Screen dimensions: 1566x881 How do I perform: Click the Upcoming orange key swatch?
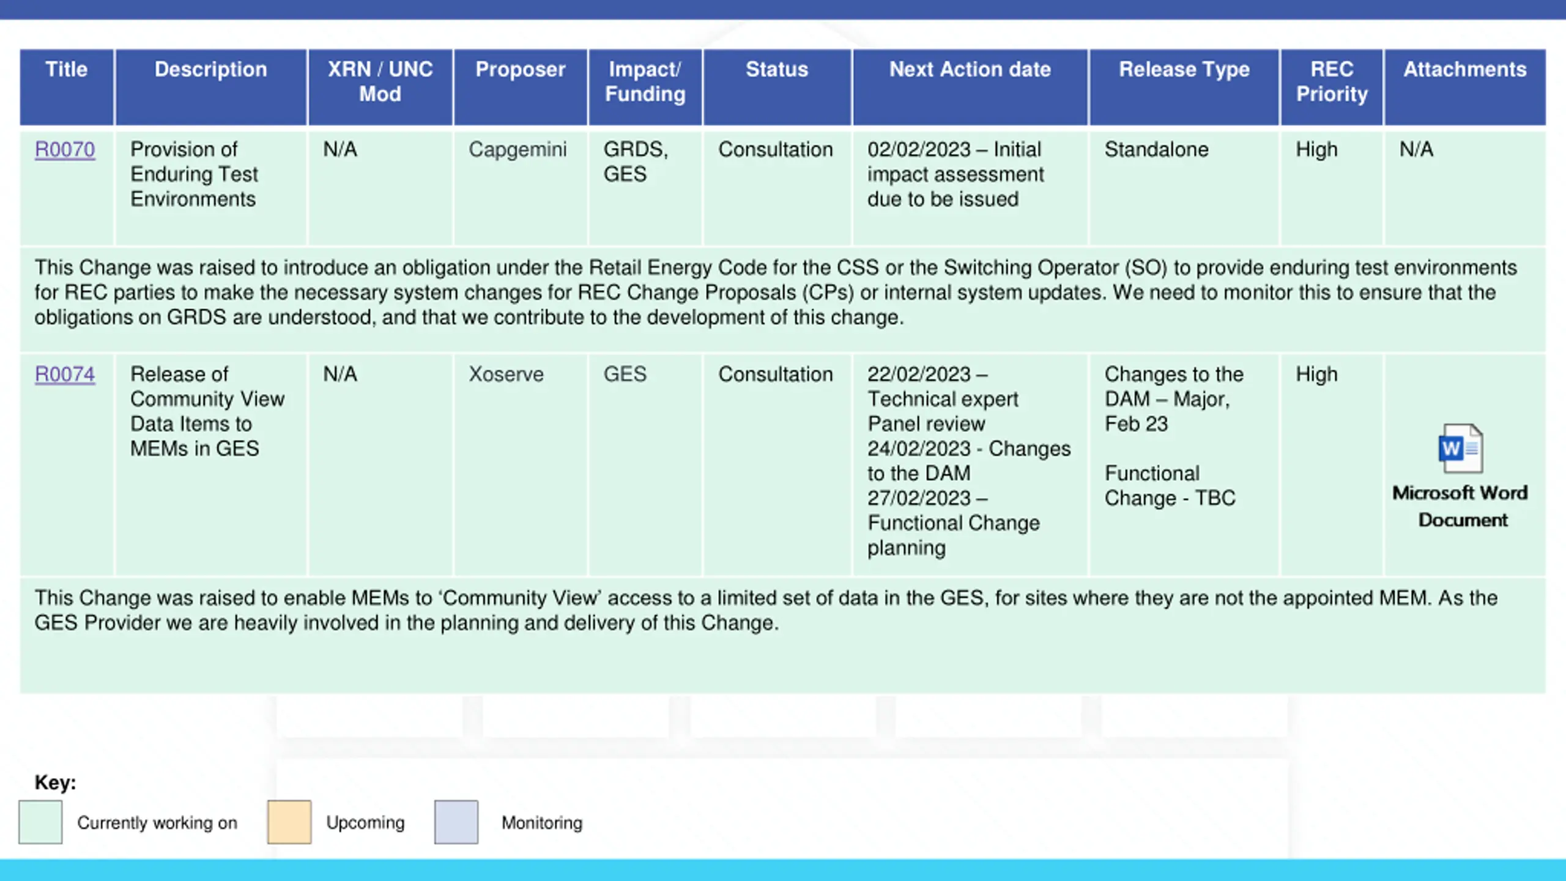(289, 822)
